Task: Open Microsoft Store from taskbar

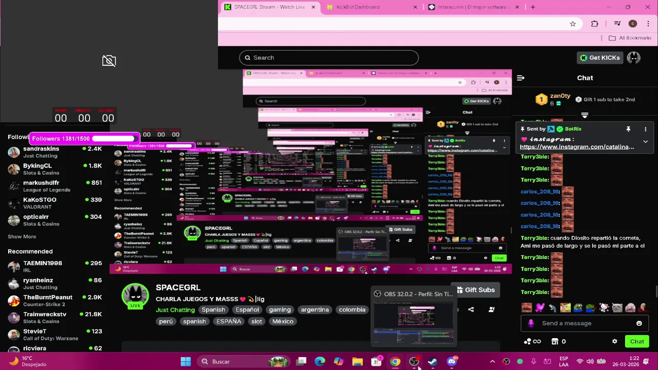Action: [x=376, y=362]
